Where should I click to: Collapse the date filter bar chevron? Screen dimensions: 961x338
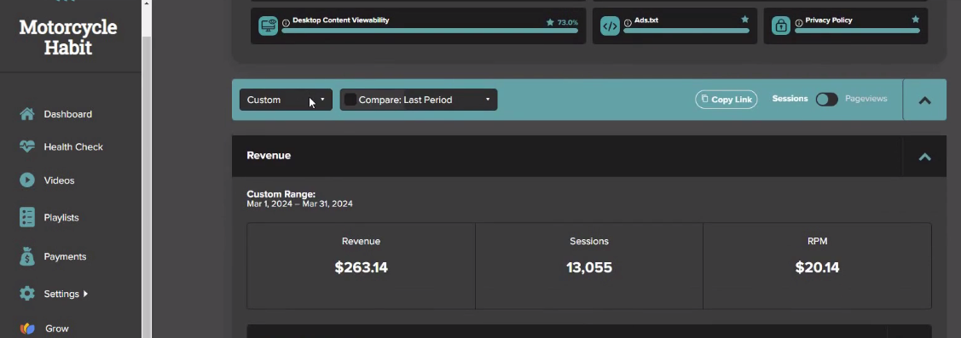[925, 100]
